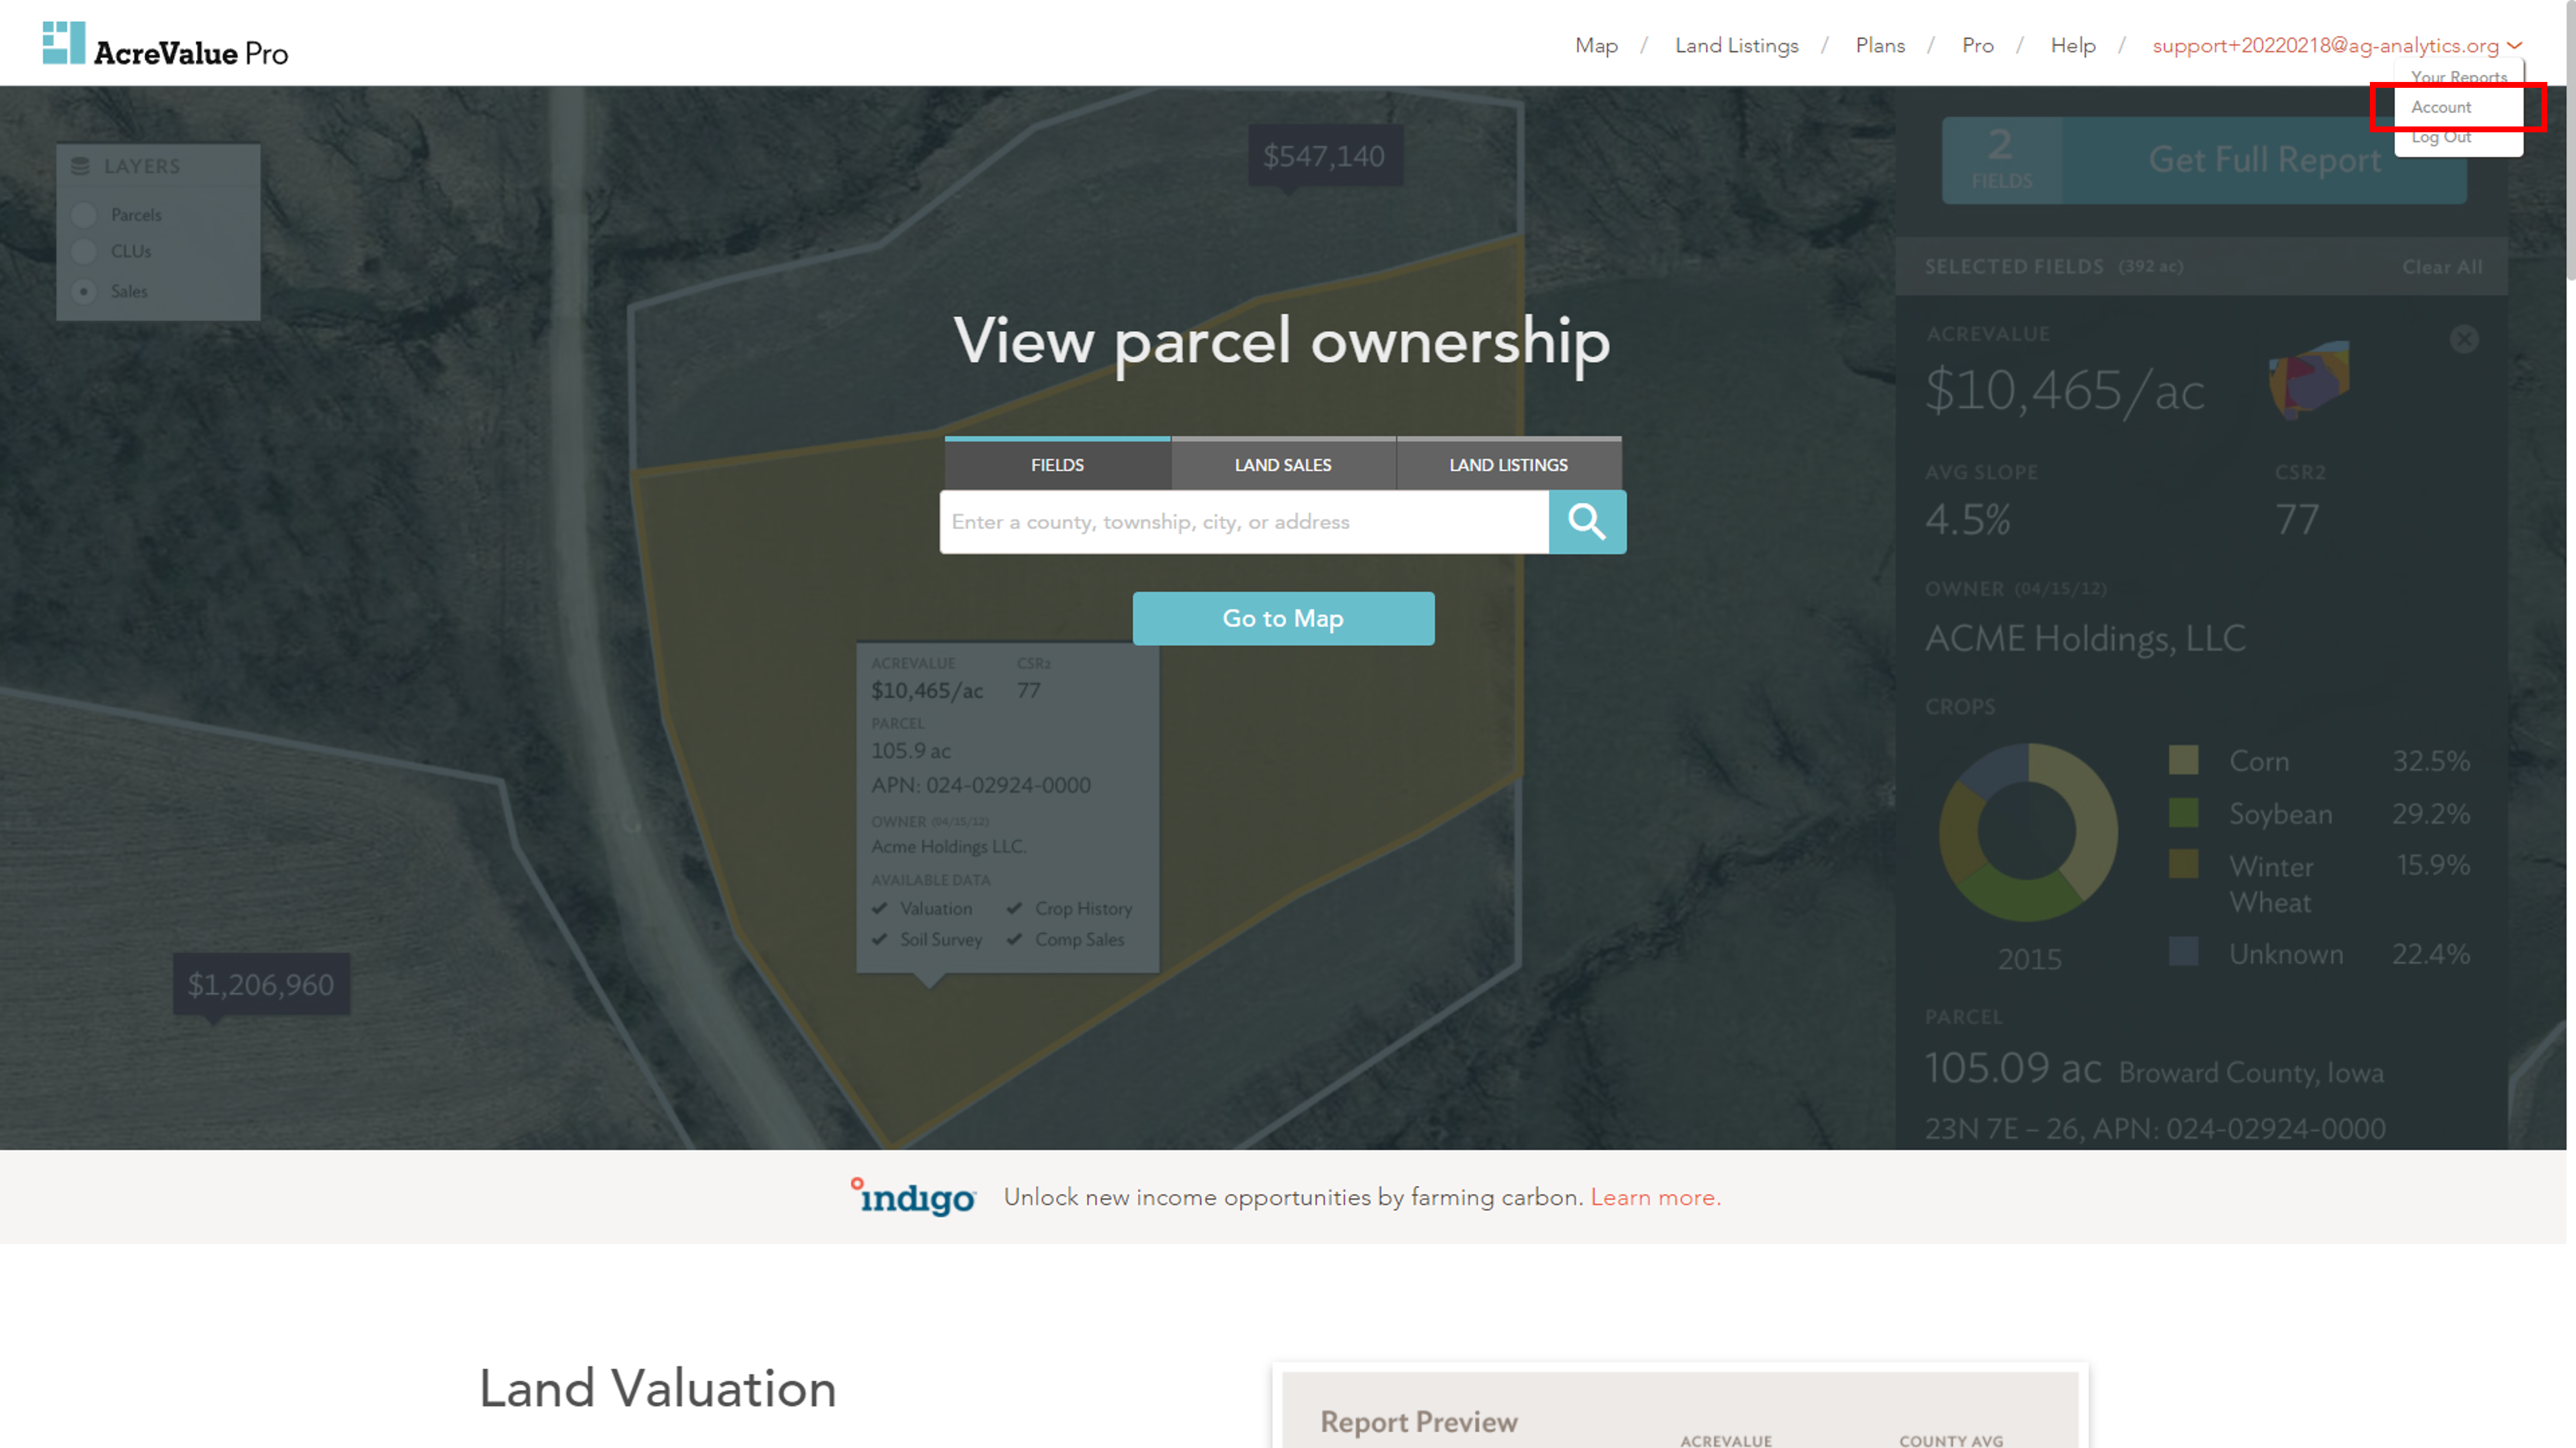The height and width of the screenshot is (1448, 2576).
Task: Switch to the LAND SALES search tab
Action: (x=1283, y=464)
